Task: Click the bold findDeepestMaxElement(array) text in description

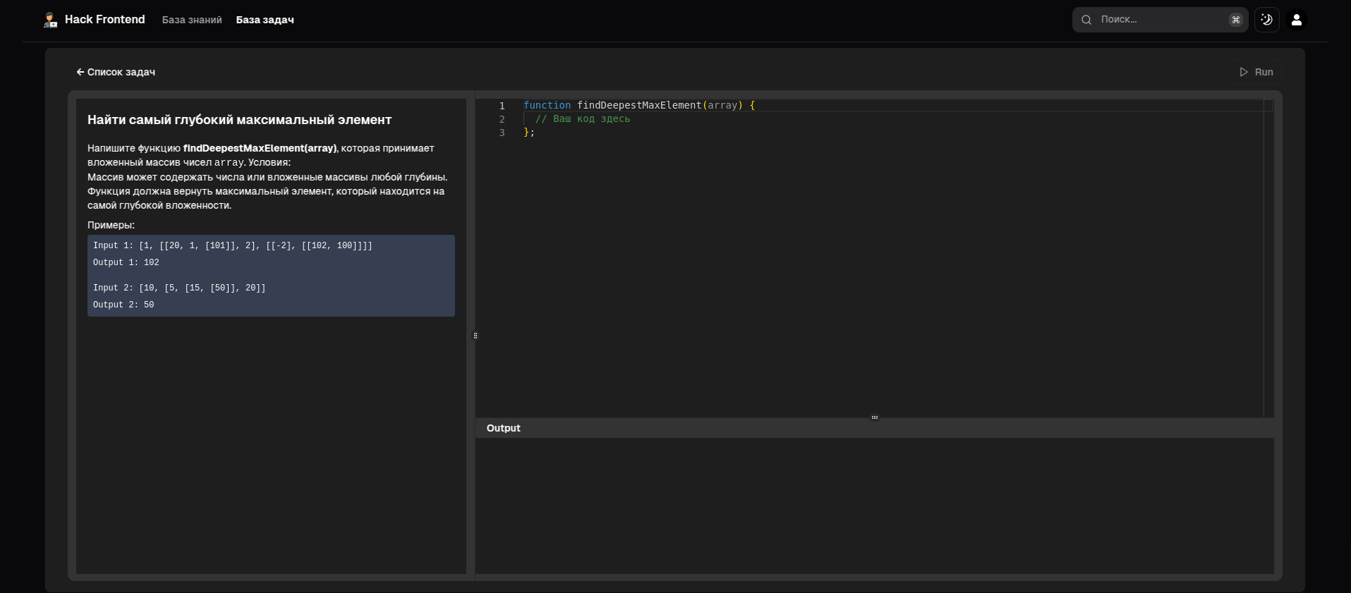Action: (x=260, y=148)
